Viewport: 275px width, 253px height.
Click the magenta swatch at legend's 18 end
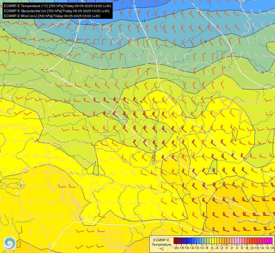coord(271,241)
